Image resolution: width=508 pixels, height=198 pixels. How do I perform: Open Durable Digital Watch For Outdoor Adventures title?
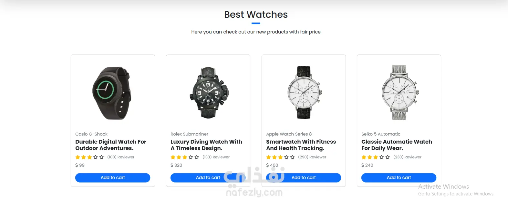coord(111,145)
